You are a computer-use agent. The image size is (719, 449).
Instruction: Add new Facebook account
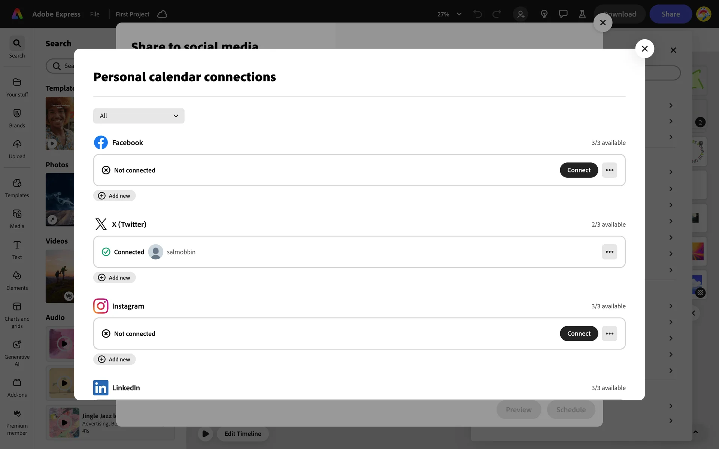114,196
